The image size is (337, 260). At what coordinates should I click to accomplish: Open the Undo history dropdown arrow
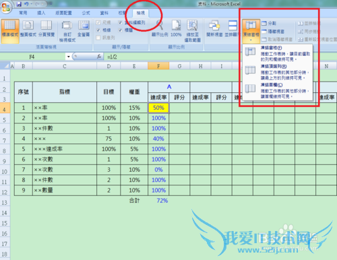pyautogui.click(x=31, y=4)
